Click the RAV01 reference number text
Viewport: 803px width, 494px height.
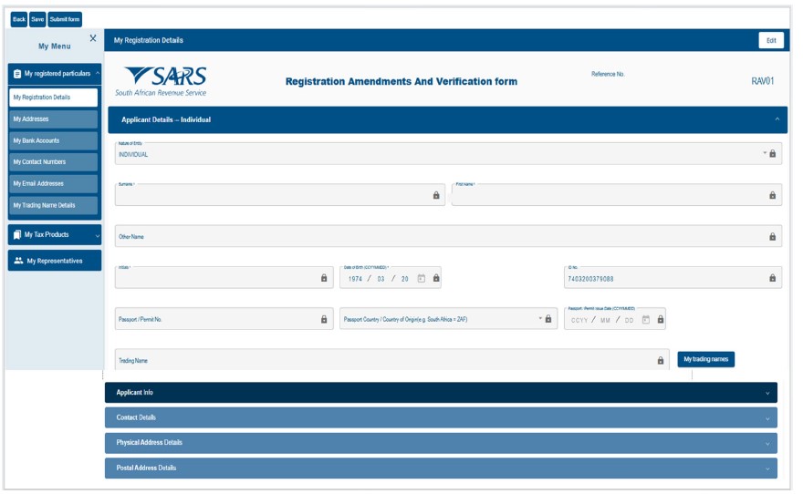[763, 81]
